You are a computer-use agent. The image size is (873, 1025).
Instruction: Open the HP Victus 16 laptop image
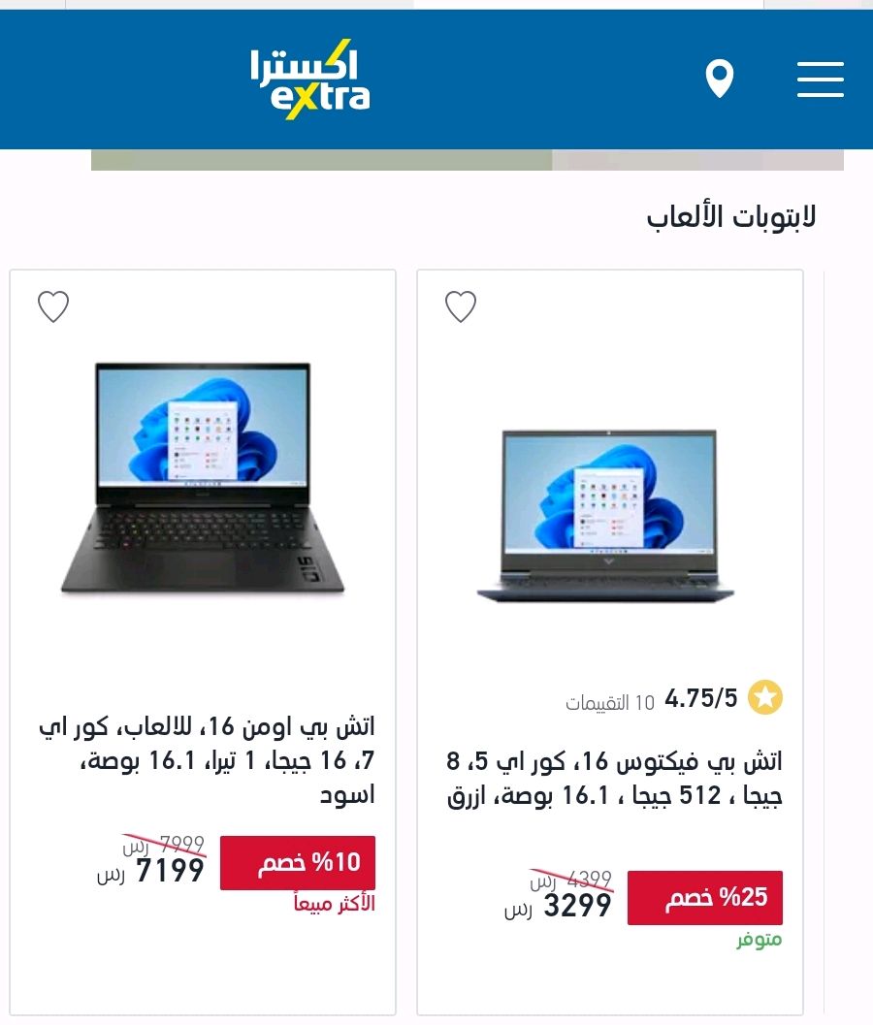(x=606, y=515)
